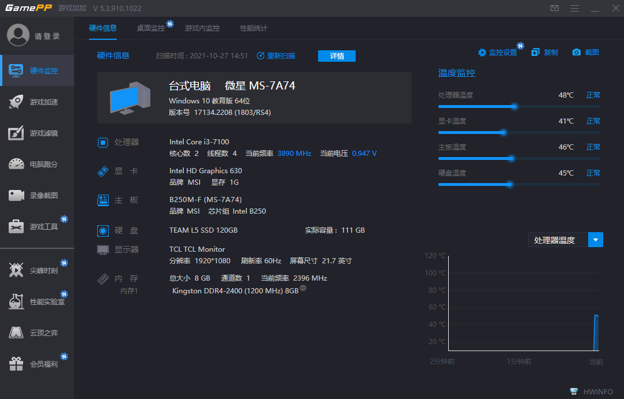This screenshot has height=399, width=624.
Task: Click the user avatar login icon
Action: (x=19, y=35)
